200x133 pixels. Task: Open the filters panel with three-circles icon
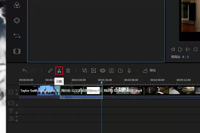click(x=17, y=5)
